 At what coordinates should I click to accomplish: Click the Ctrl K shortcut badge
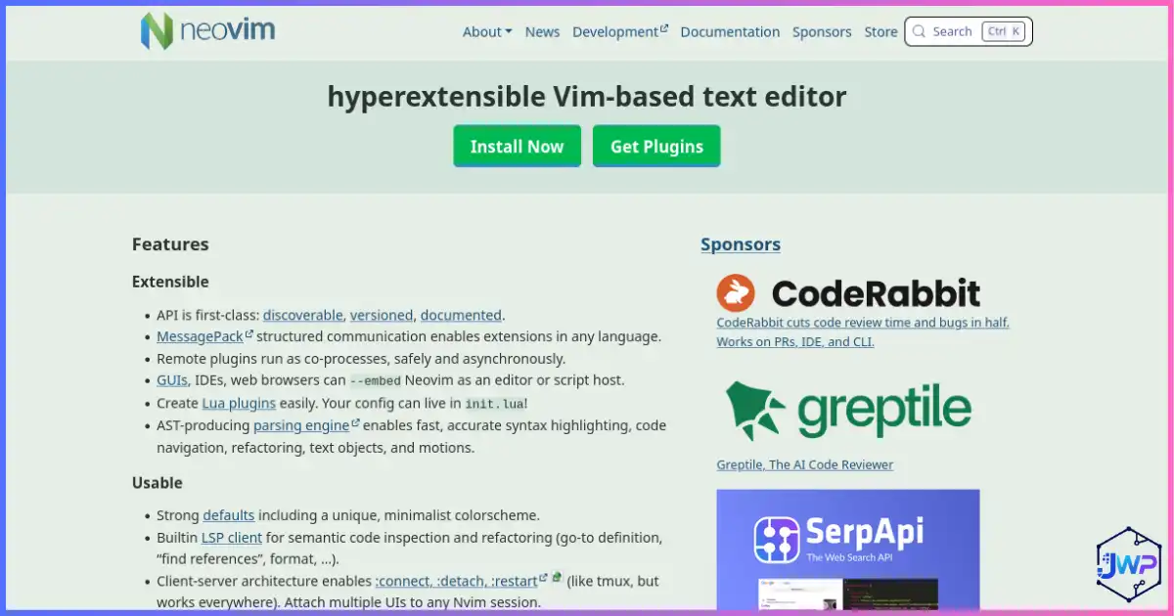(1004, 31)
